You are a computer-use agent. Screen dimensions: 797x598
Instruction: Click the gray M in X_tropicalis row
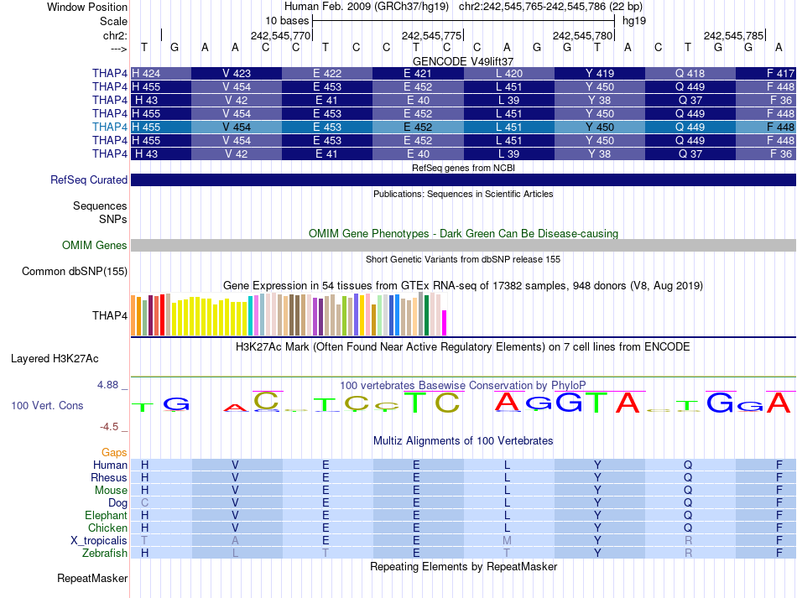pos(507,541)
